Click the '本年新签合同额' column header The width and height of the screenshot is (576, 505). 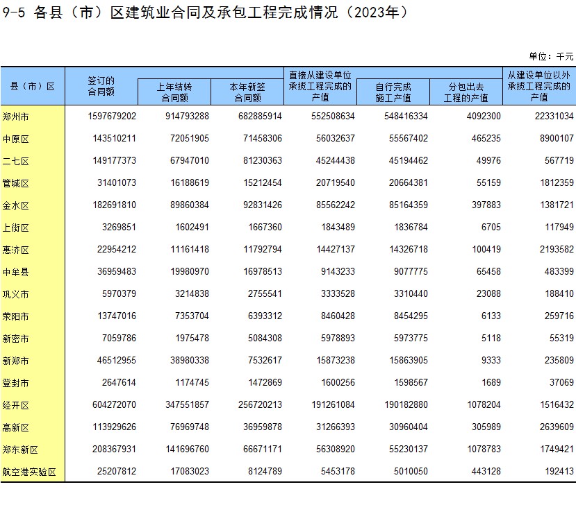(x=247, y=92)
